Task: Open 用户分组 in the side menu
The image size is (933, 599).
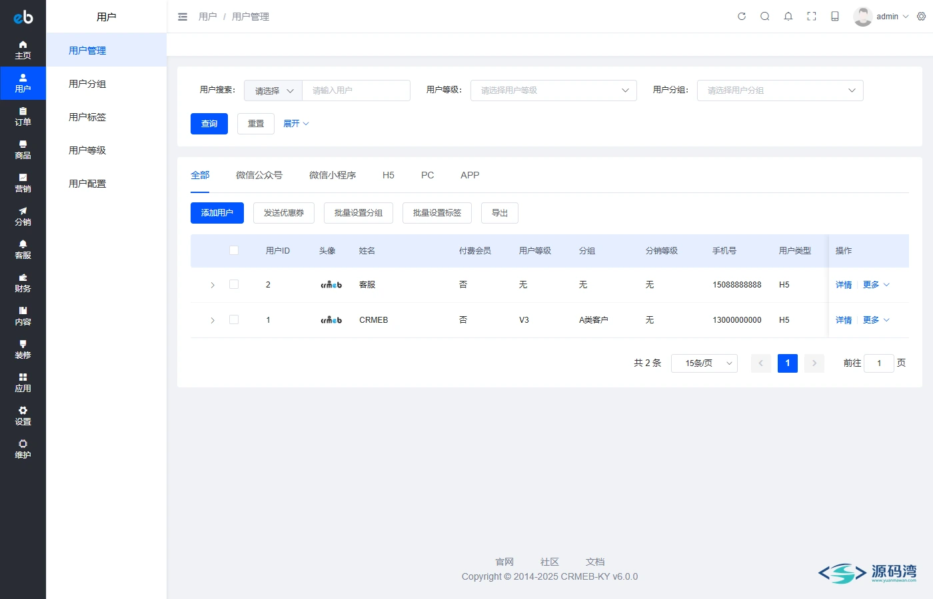Action: [x=106, y=83]
